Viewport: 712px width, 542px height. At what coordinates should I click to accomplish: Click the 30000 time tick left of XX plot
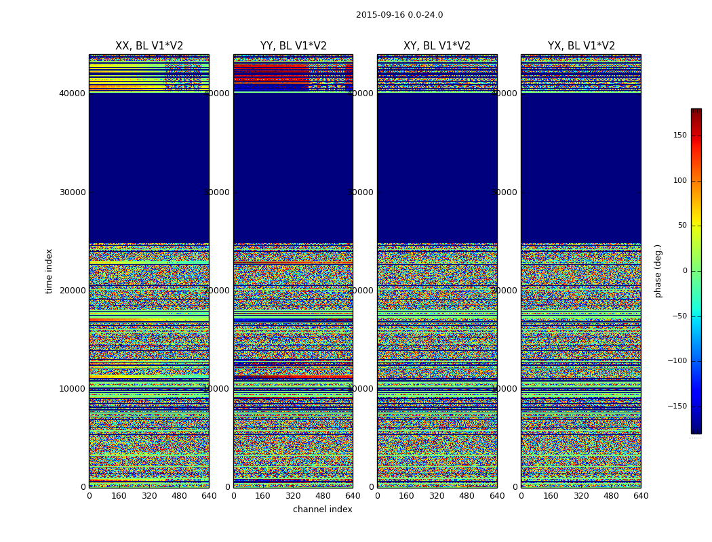point(72,192)
